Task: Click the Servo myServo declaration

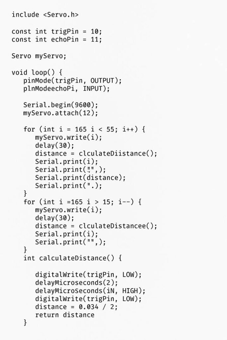Action: tap(39, 56)
